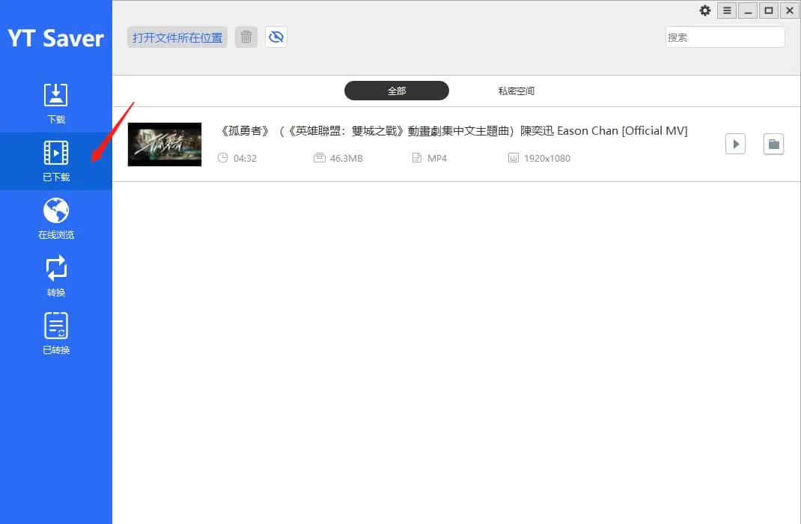Click 打开文件所在位置 button

click(x=177, y=37)
